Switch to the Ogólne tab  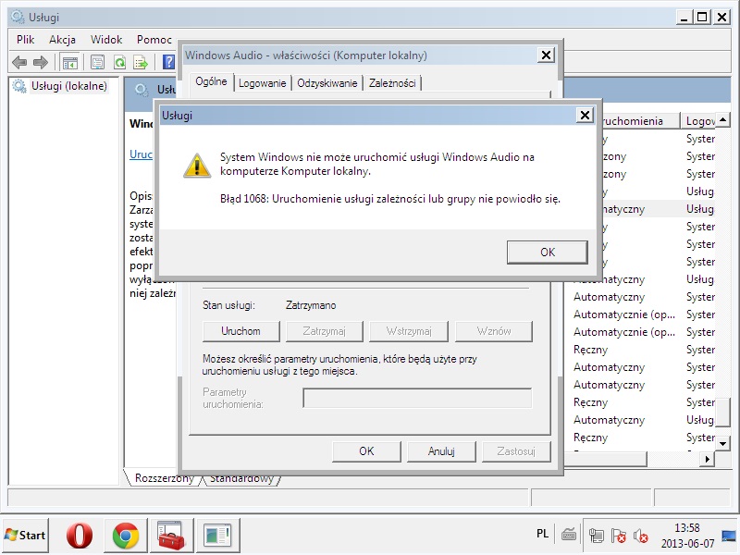212,81
